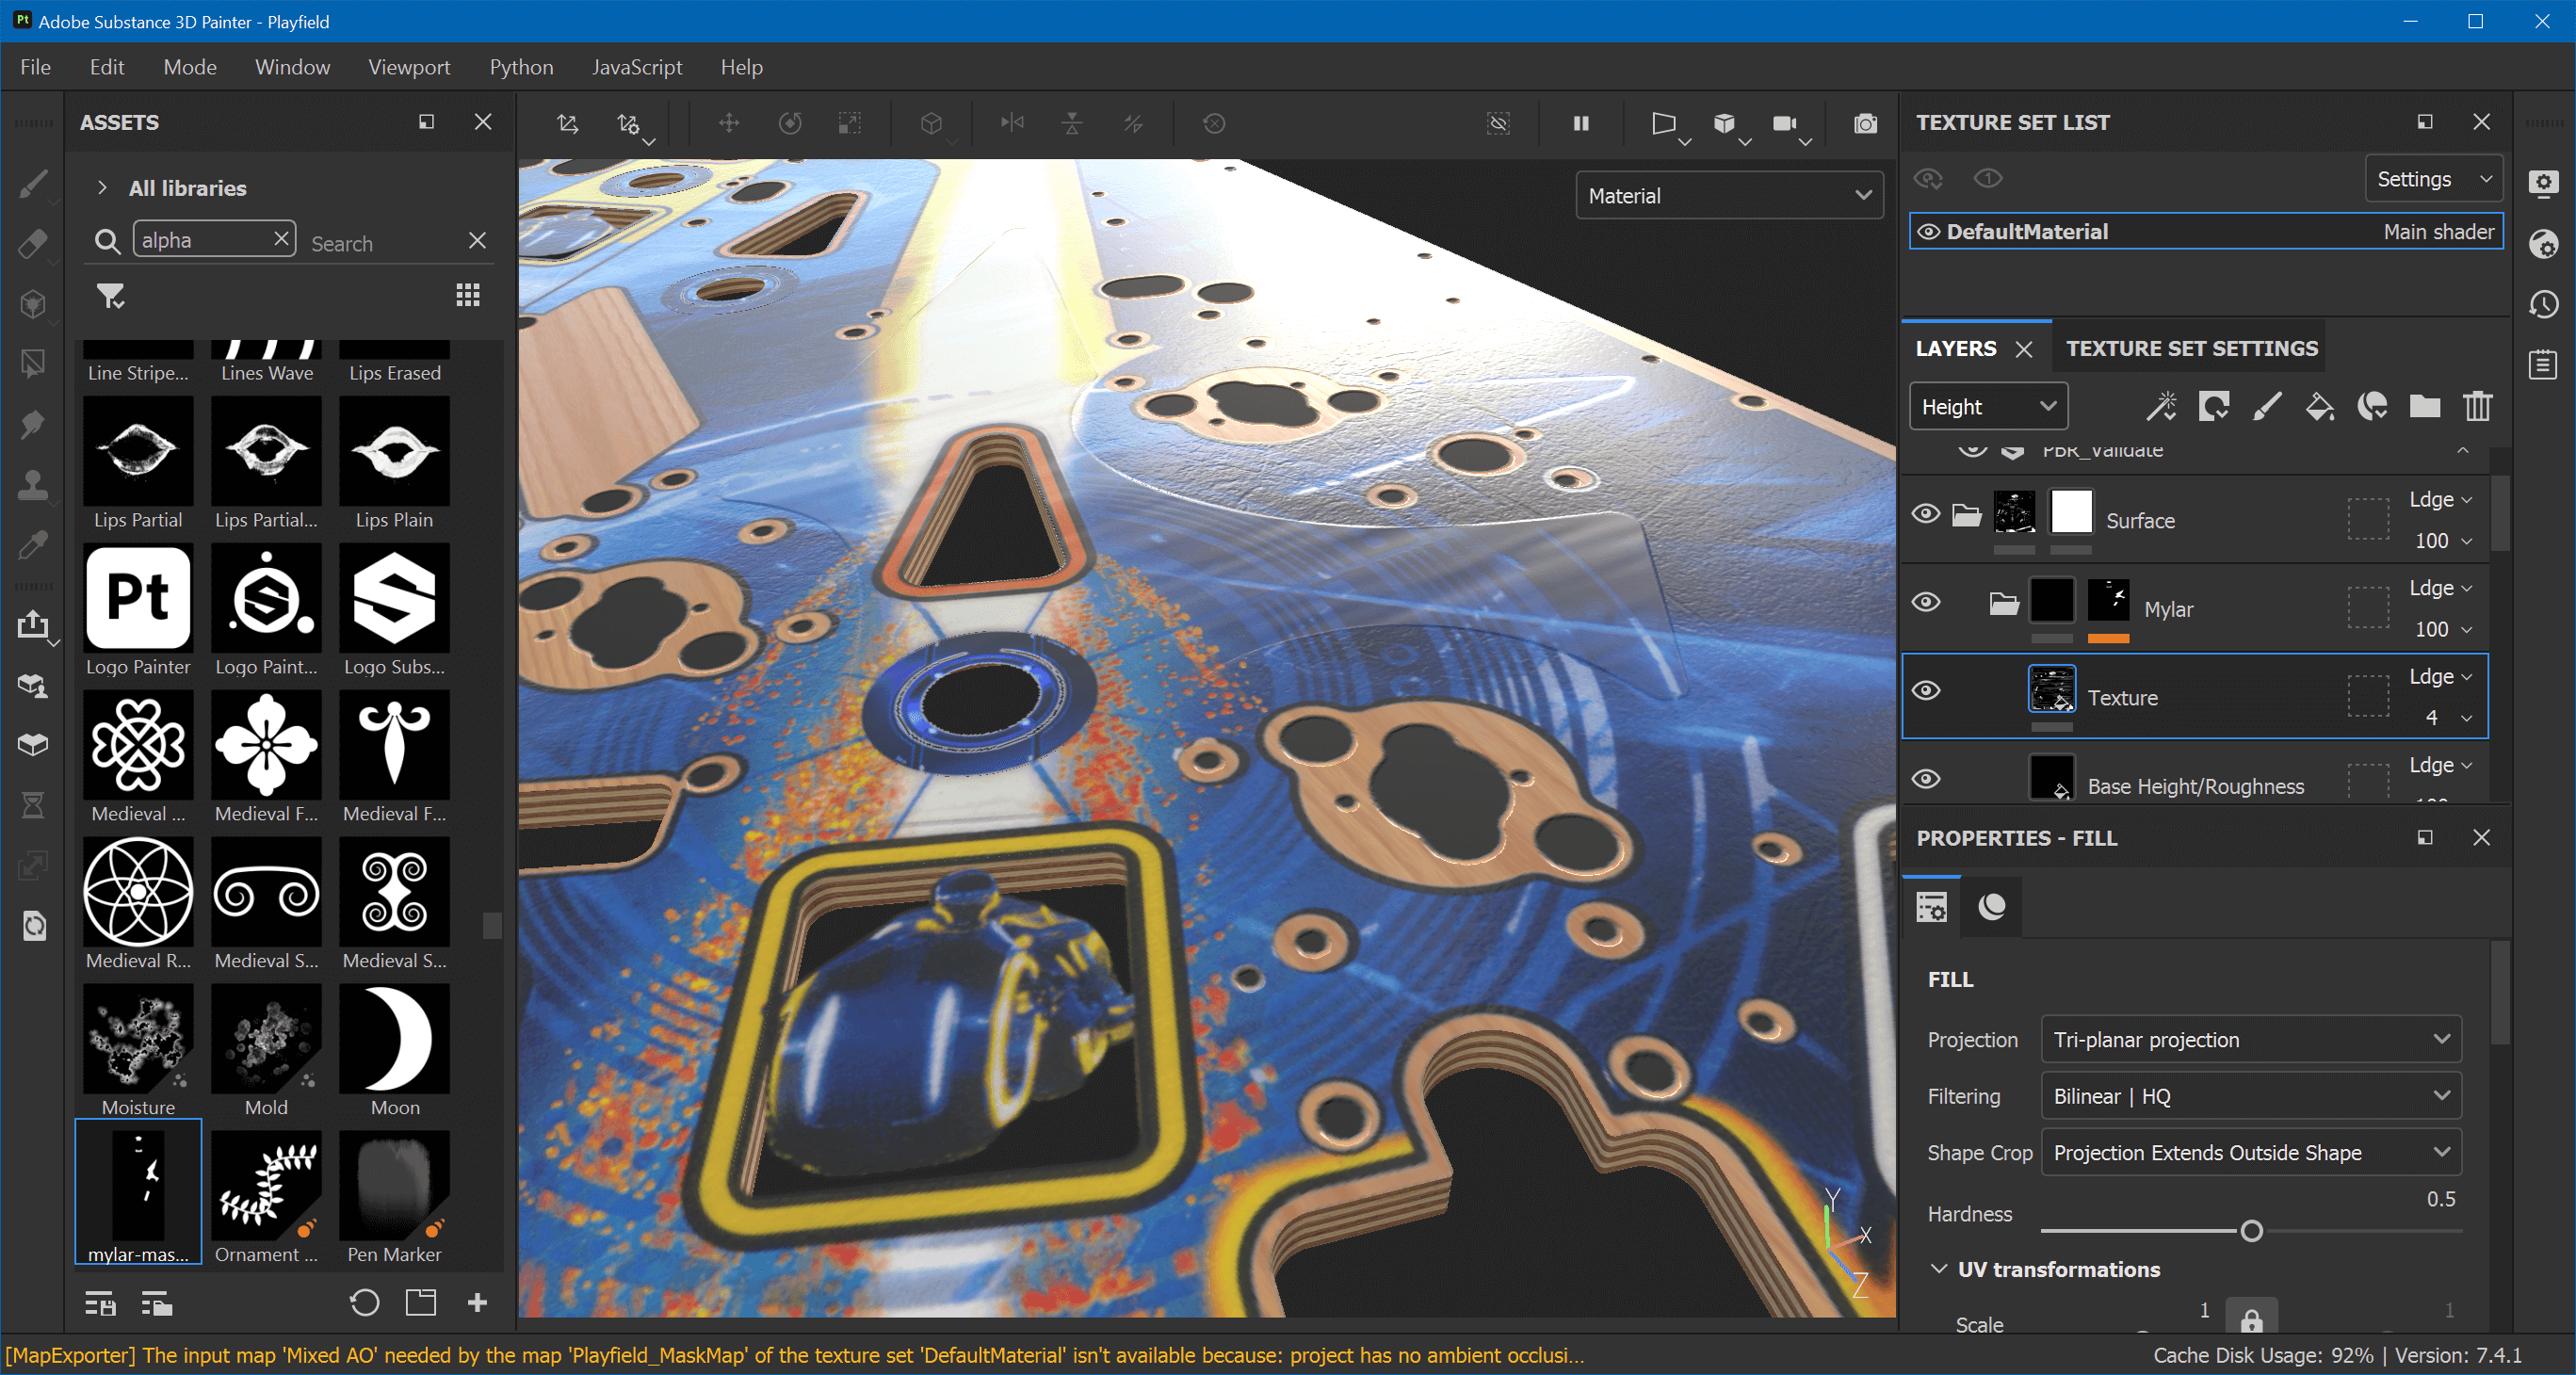Click the refresh icon at Assets bottom
2576x1375 pixels.
(365, 1302)
